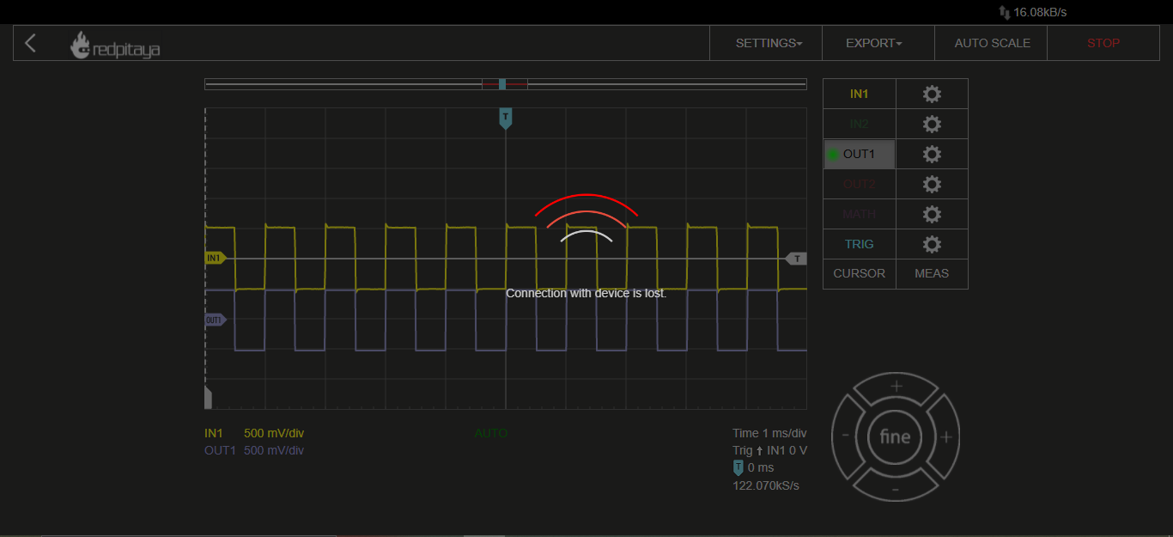This screenshot has height=537, width=1173.
Task: Toggle the IN2 channel on
Action: pyautogui.click(x=859, y=125)
